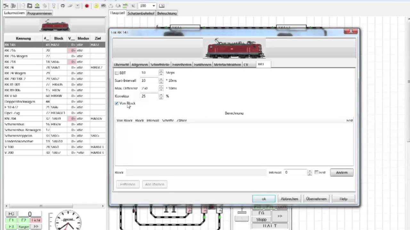Confirm the dialog with the ok button
The width and height of the screenshot is (410, 230).
click(264, 199)
